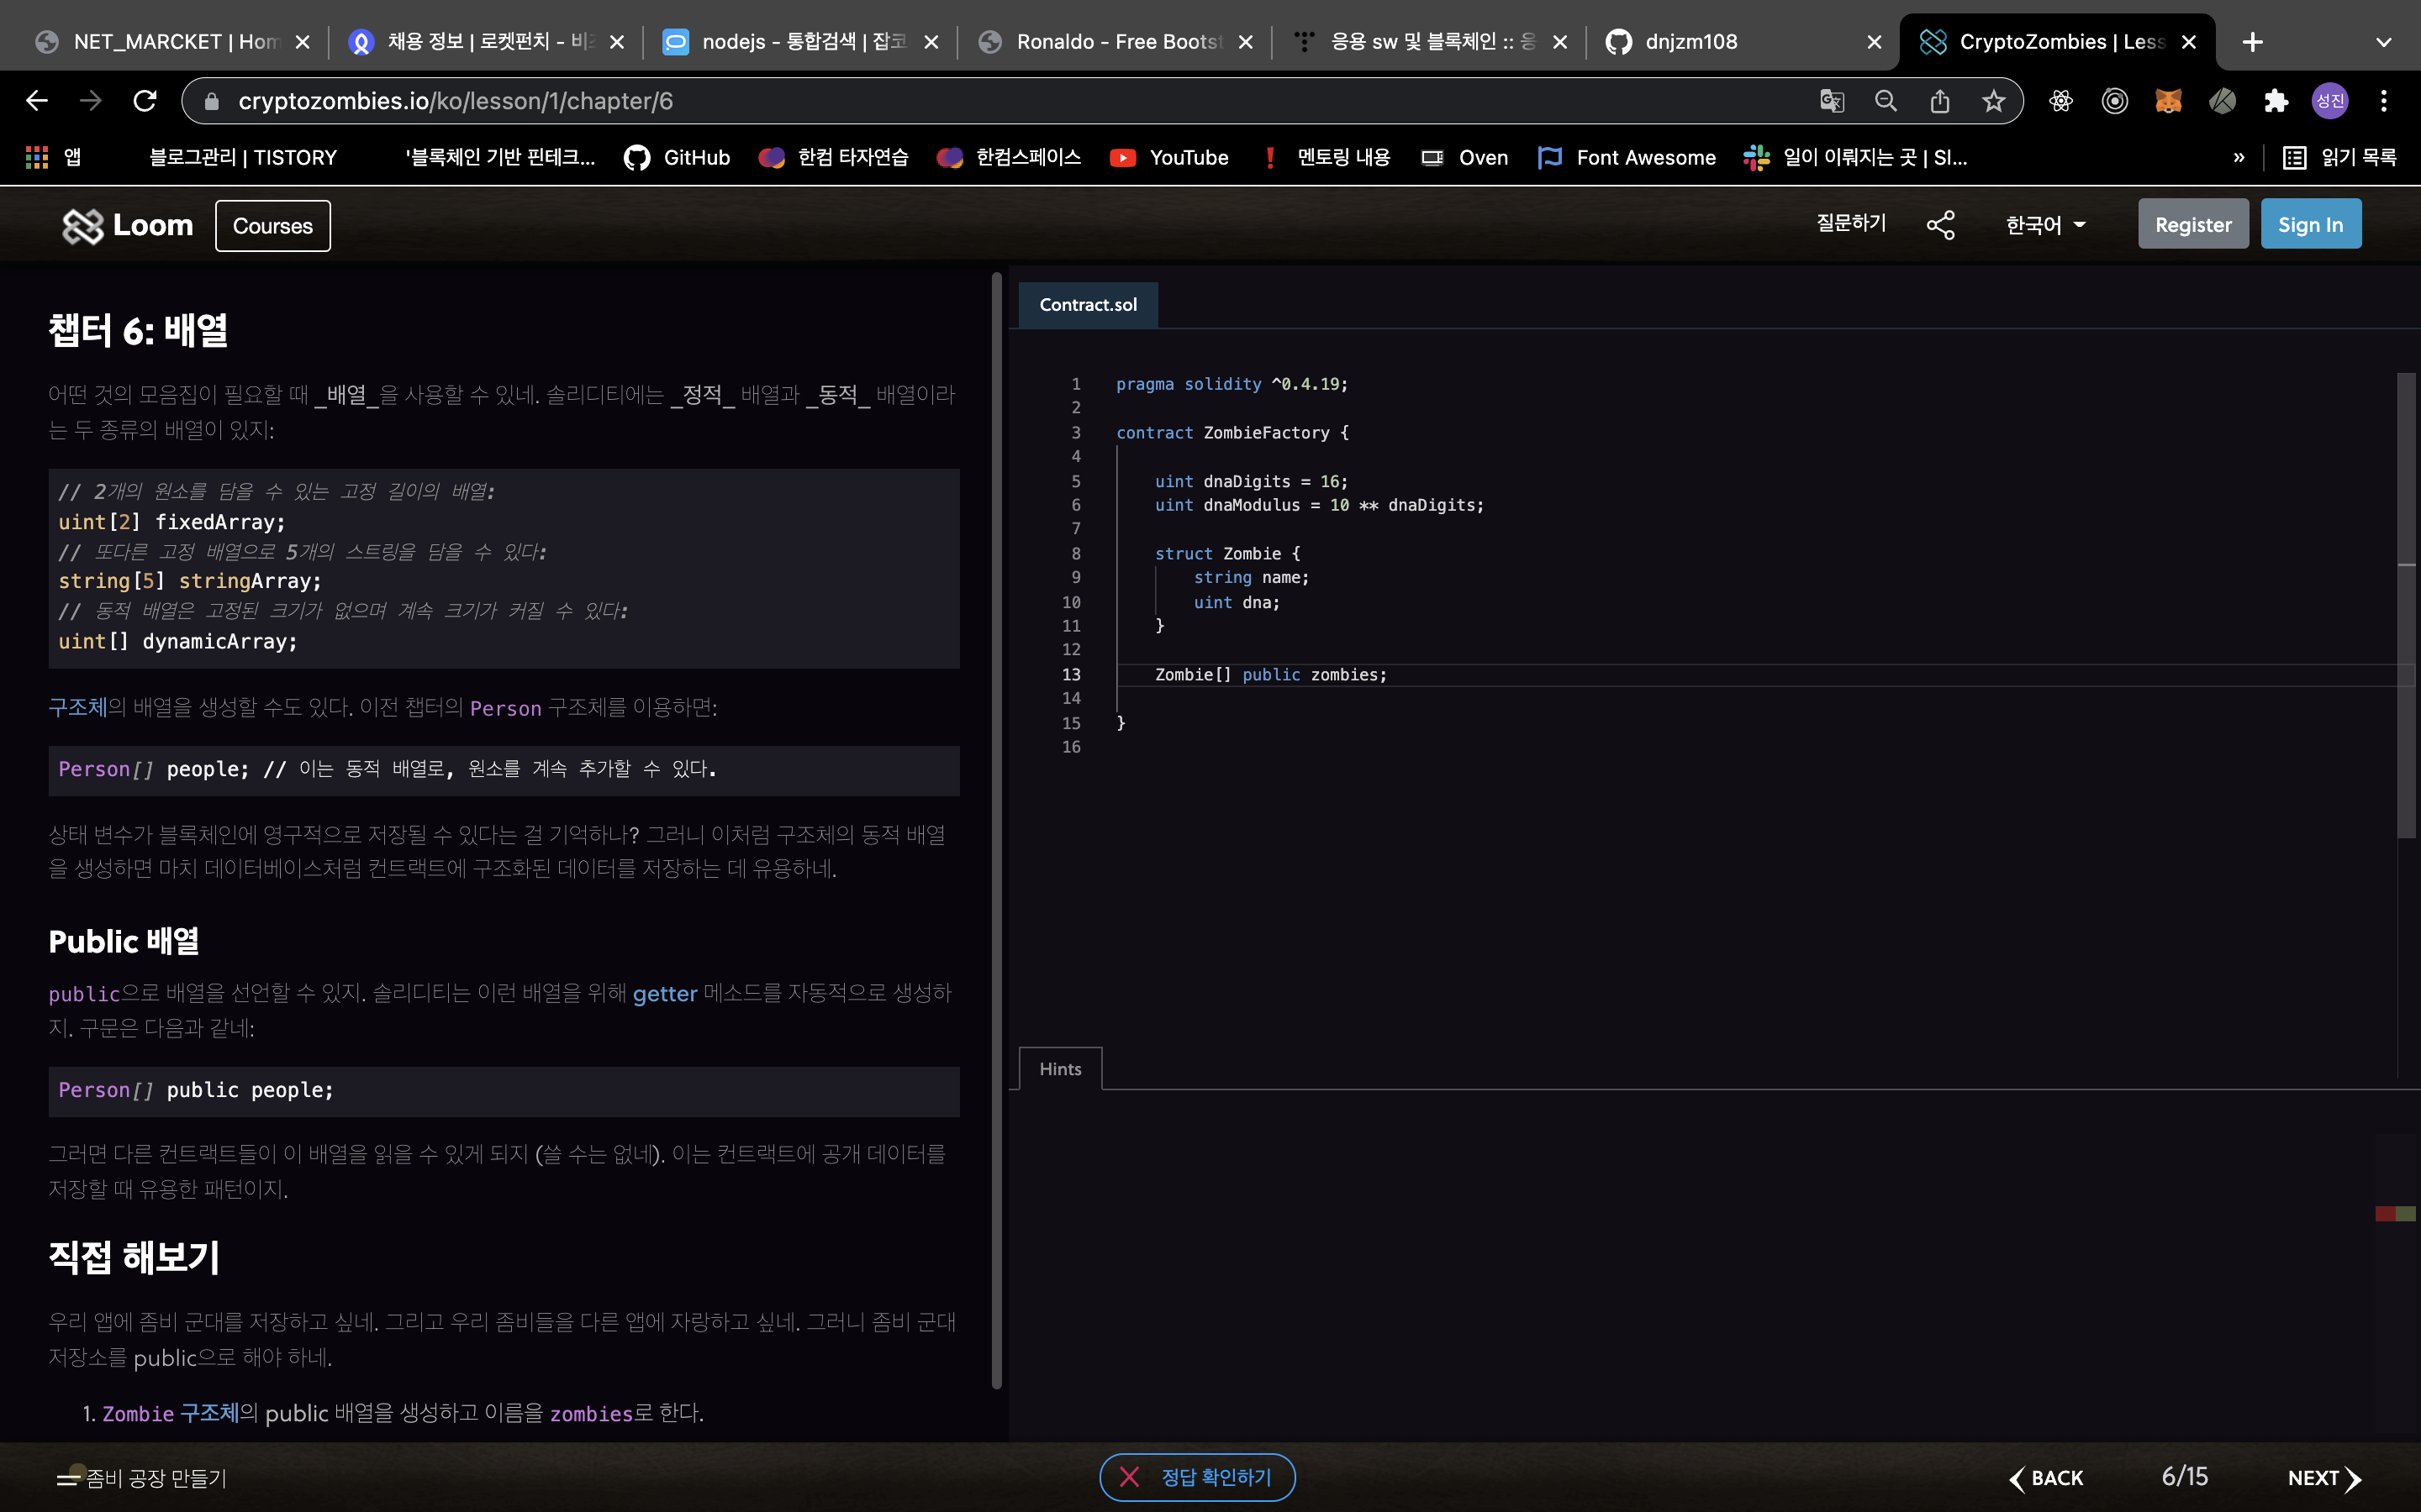This screenshot has width=2421, height=1512.
Task: Go to NEXT chapter
Action: point(2323,1477)
